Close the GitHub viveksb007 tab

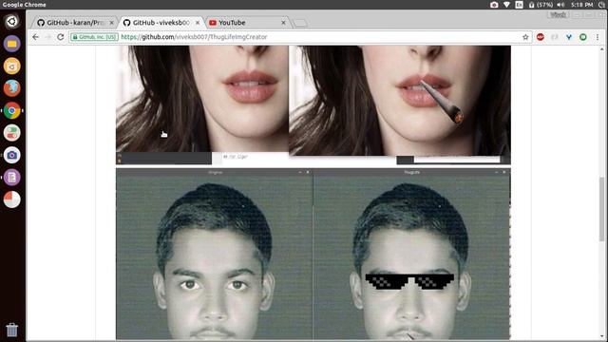[198, 23]
